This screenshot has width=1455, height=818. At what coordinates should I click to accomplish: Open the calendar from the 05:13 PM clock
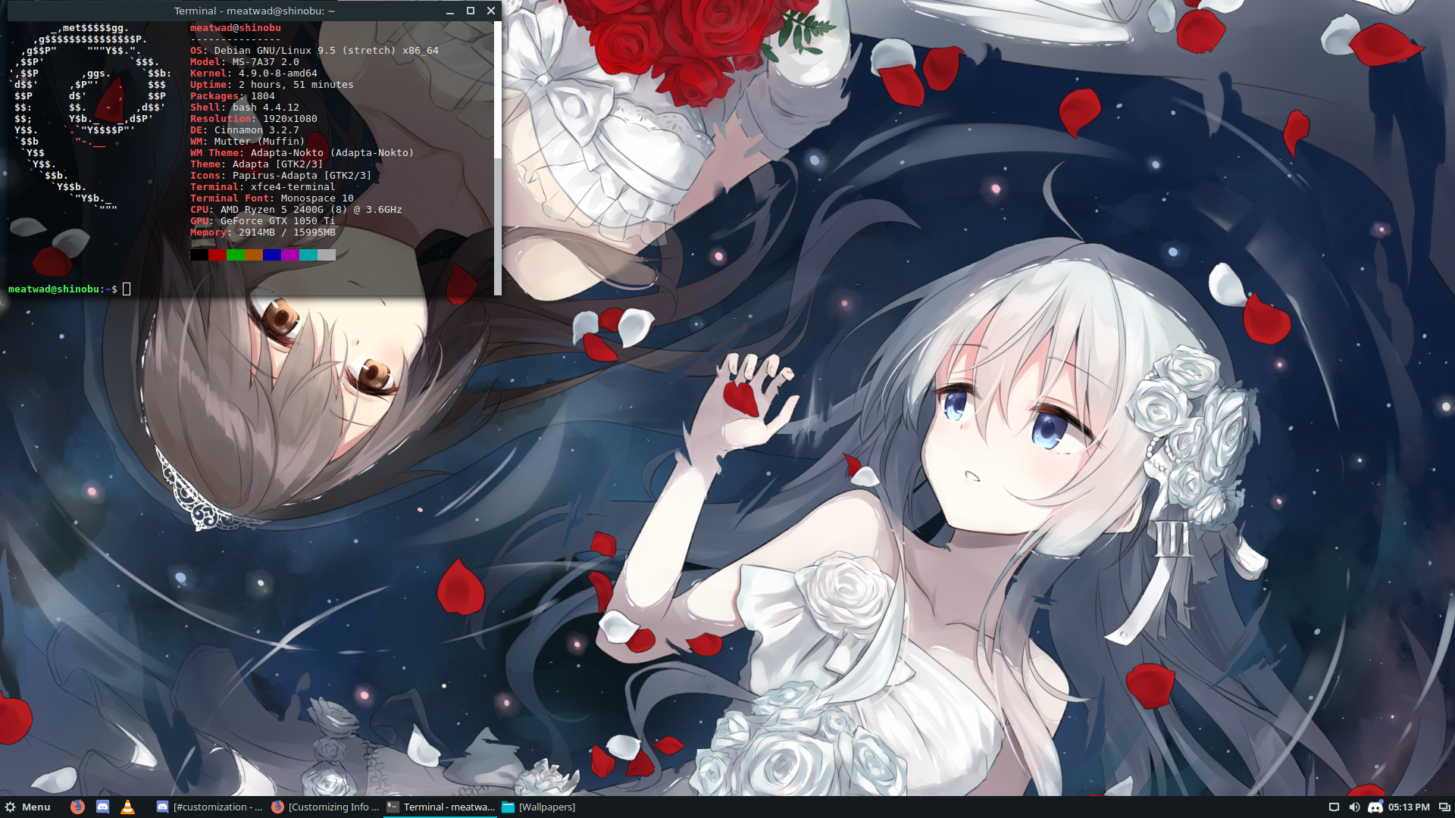tap(1409, 807)
